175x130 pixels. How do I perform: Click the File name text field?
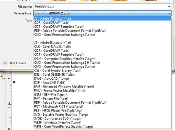pos(102,6)
